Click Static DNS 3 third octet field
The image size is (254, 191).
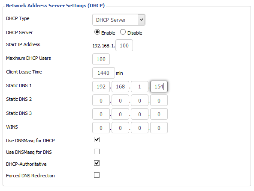(x=139, y=114)
